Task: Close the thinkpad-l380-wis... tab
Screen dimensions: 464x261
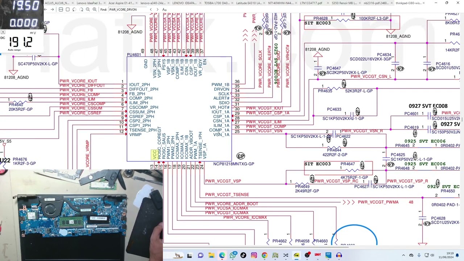Action: (424, 3)
